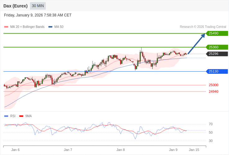
Task: Click the Jan 6 date axis label
Action: (x=16, y=150)
